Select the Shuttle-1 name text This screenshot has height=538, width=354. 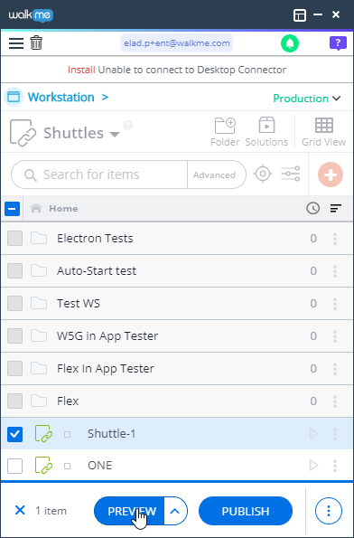pyautogui.click(x=112, y=434)
